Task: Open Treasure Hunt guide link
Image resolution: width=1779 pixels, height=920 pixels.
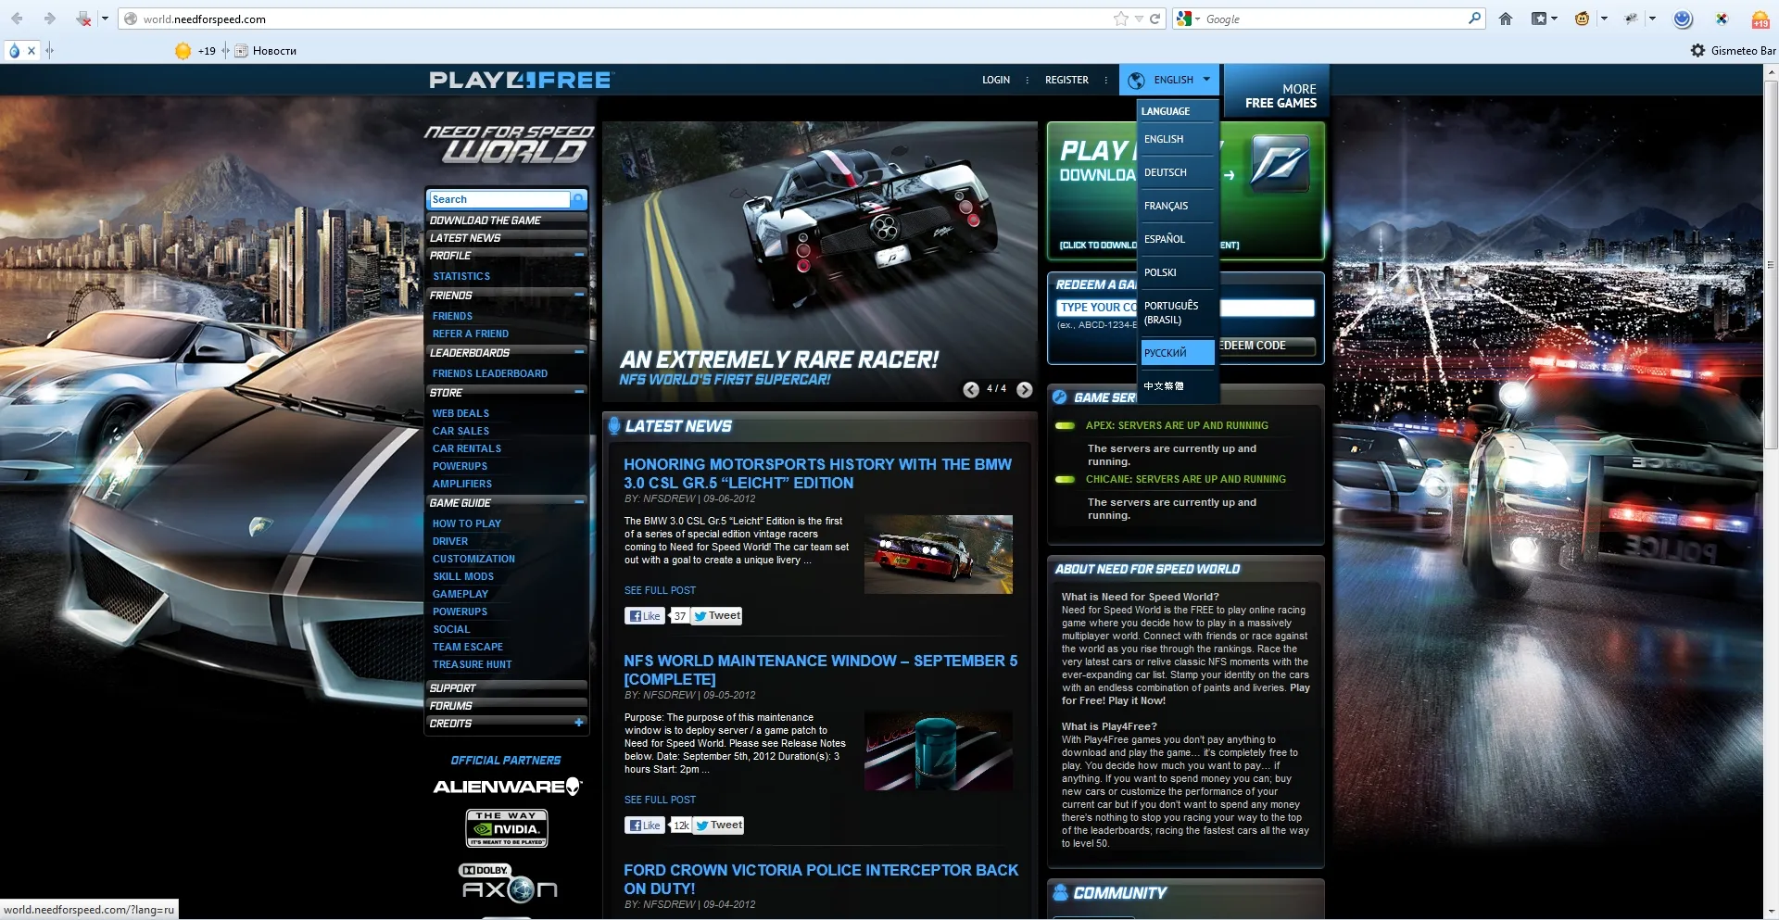Action: pos(472,664)
